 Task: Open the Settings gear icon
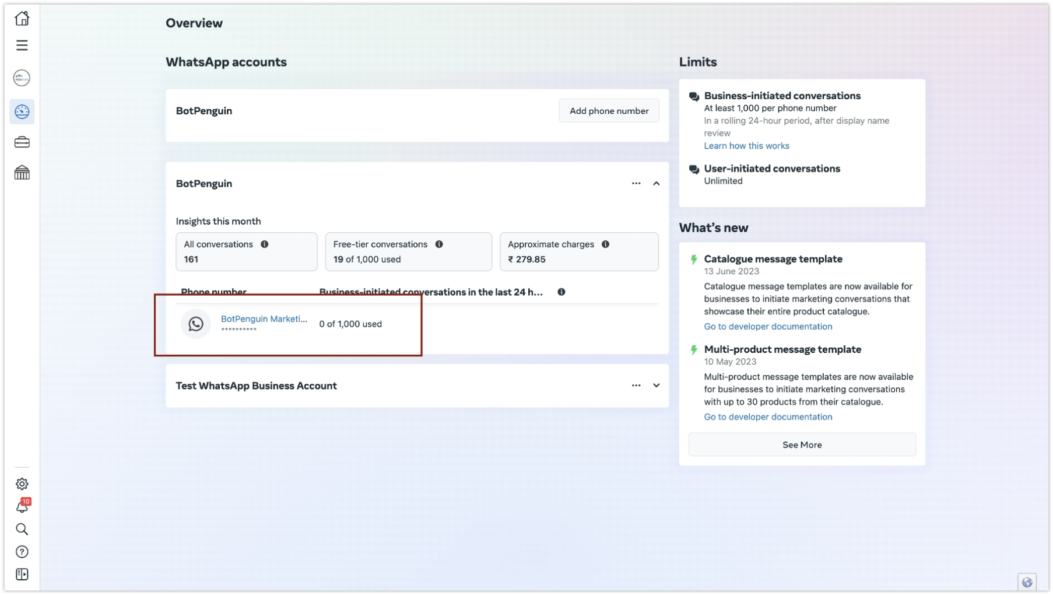[x=22, y=484]
